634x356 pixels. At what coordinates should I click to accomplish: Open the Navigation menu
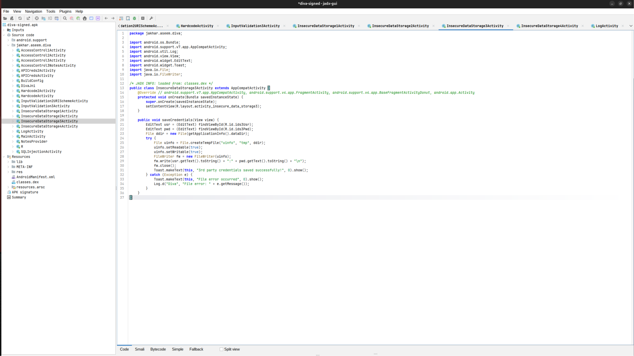click(x=33, y=11)
